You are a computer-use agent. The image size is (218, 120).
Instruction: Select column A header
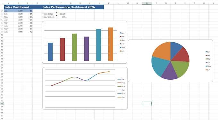pos(9,3)
